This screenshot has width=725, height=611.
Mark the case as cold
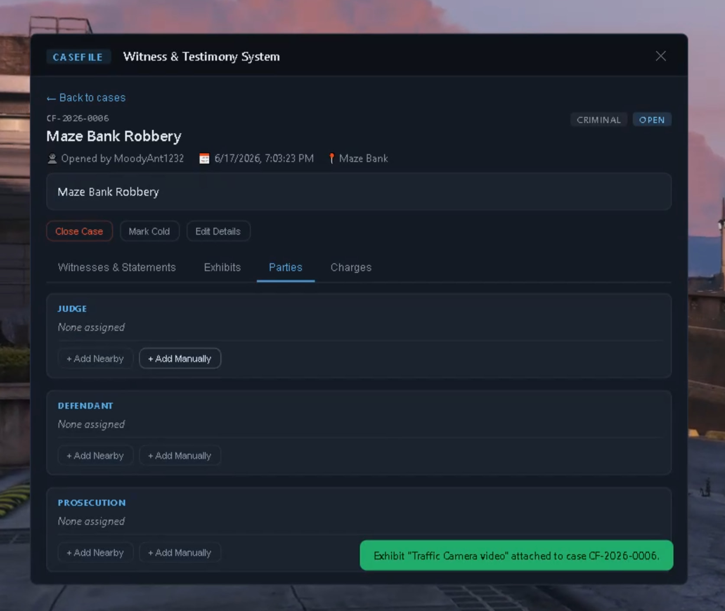pos(149,231)
